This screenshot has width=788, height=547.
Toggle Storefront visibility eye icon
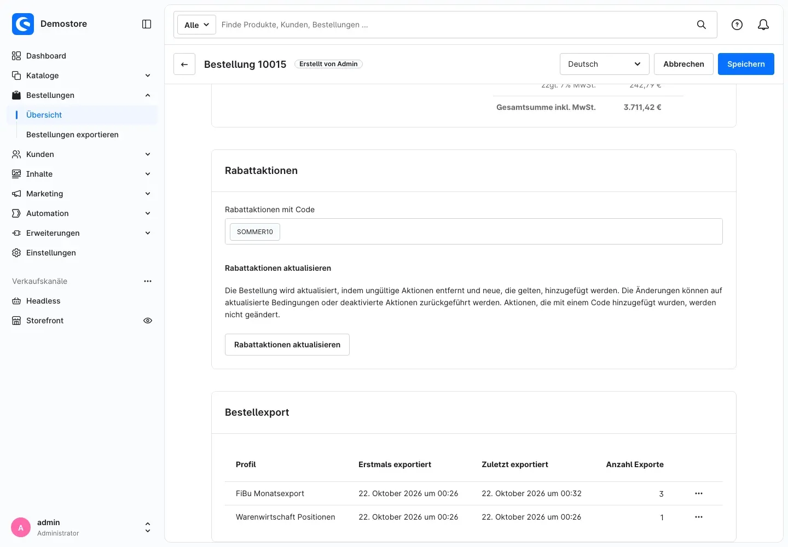[148, 321]
